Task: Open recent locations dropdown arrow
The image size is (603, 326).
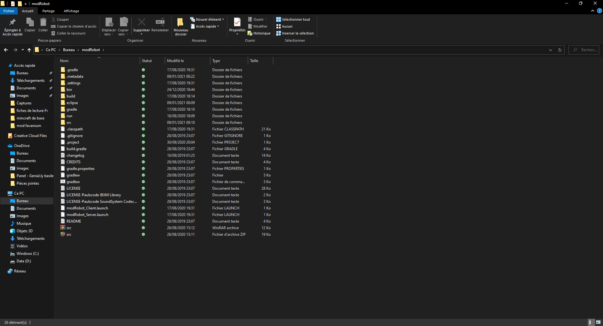Action: (x=23, y=50)
